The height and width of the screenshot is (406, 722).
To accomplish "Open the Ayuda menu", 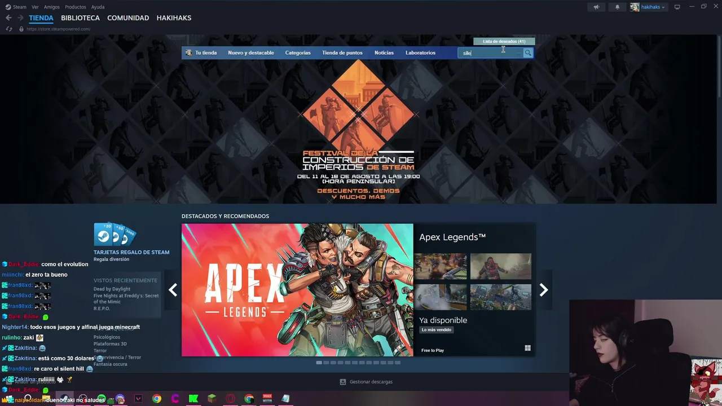I will (98, 7).
